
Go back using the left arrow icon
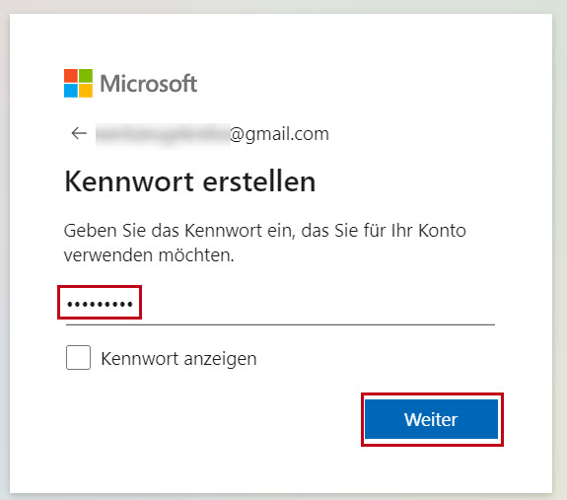[79, 133]
